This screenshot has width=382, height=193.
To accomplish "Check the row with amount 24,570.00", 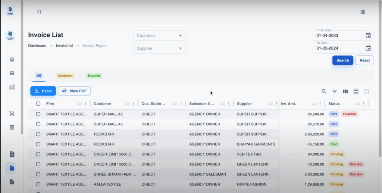I will pyautogui.click(x=38, y=124).
